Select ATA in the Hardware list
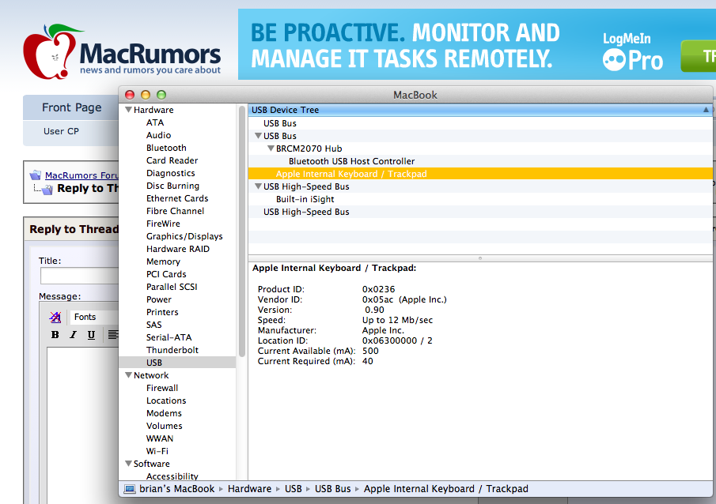 [x=155, y=122]
